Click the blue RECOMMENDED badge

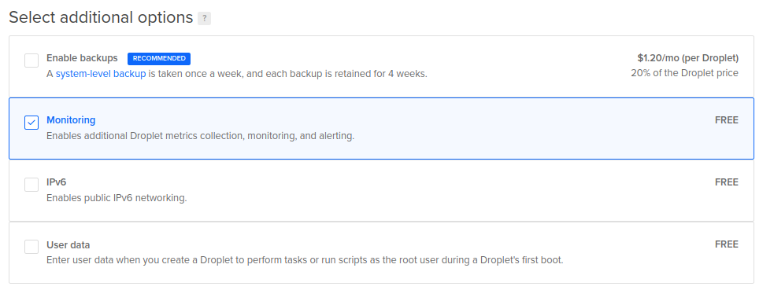(x=159, y=59)
